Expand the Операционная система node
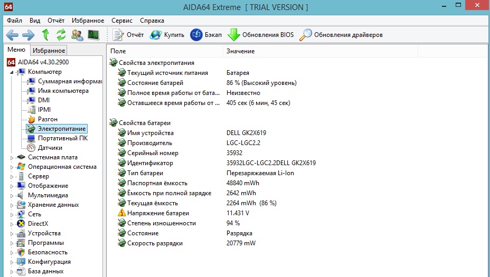 click(x=12, y=167)
